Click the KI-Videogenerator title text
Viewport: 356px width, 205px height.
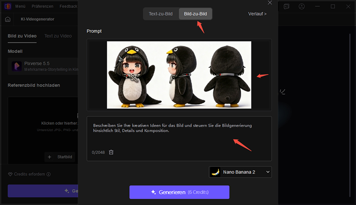(x=37, y=19)
